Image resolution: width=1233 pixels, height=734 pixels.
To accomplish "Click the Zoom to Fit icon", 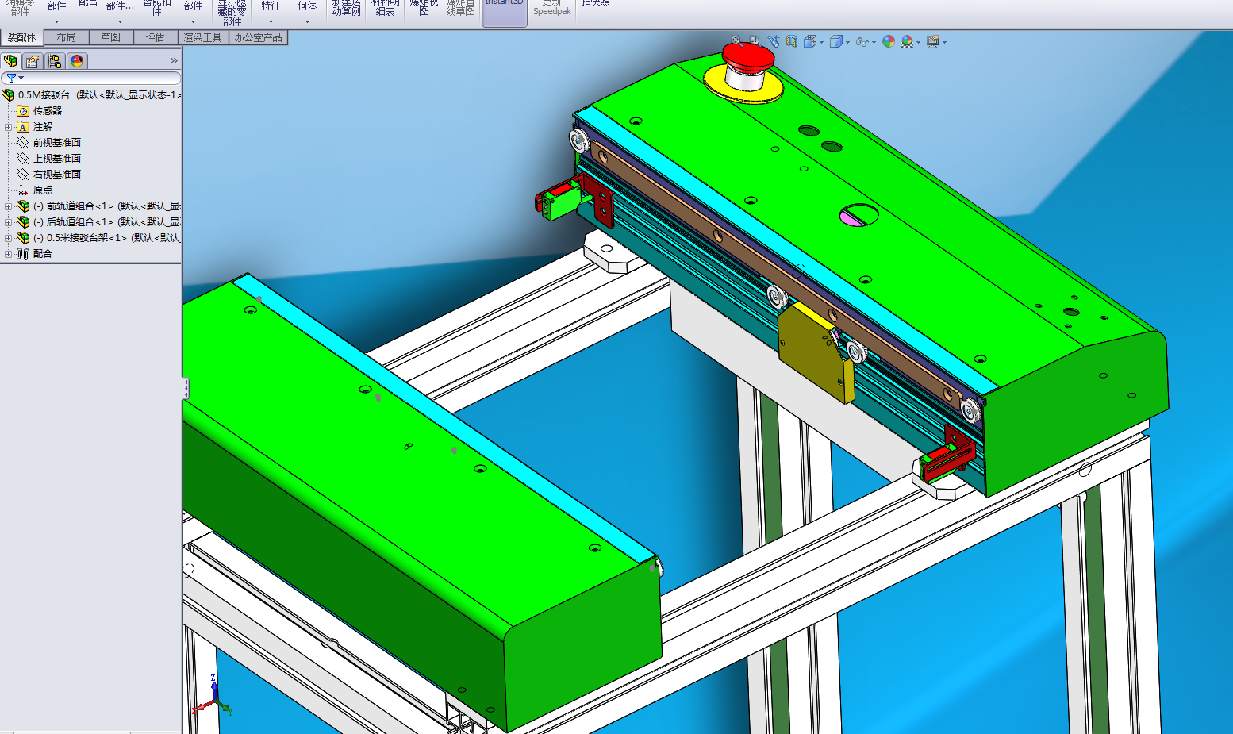I will pos(737,40).
